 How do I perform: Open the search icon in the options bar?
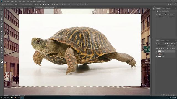(x=168, y=4)
